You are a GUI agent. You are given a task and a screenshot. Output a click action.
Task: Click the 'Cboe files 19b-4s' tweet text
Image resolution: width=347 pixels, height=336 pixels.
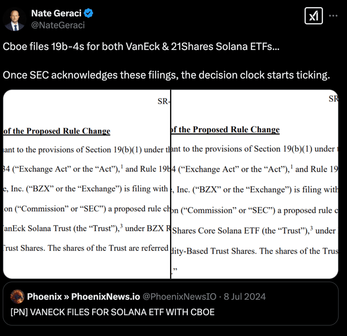point(142,47)
